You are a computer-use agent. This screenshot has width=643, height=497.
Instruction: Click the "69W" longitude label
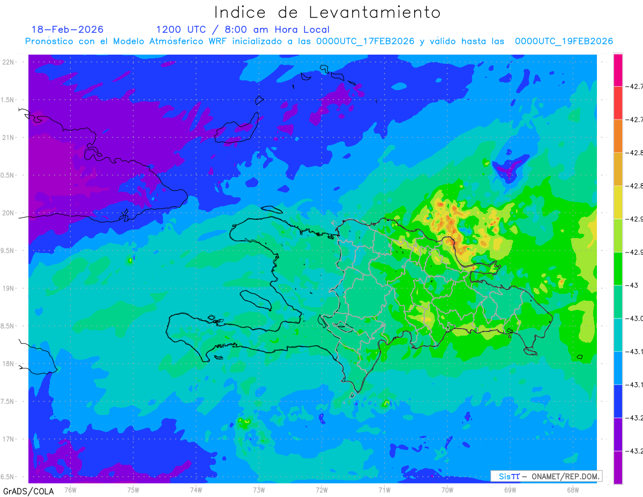click(x=510, y=489)
